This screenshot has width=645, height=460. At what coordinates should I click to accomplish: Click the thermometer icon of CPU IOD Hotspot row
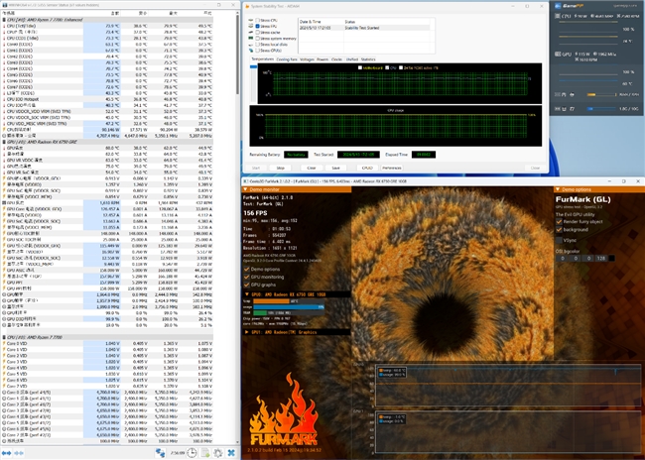click(4, 99)
